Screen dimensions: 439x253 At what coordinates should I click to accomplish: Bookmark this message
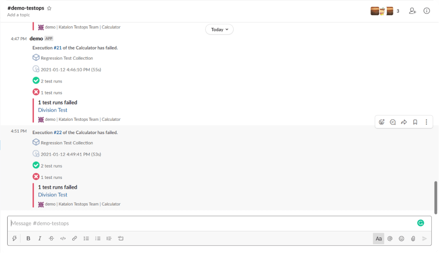pyautogui.click(x=415, y=122)
